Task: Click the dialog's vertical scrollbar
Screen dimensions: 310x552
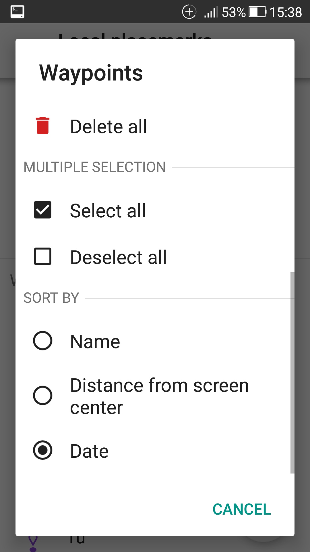Action: [292, 373]
